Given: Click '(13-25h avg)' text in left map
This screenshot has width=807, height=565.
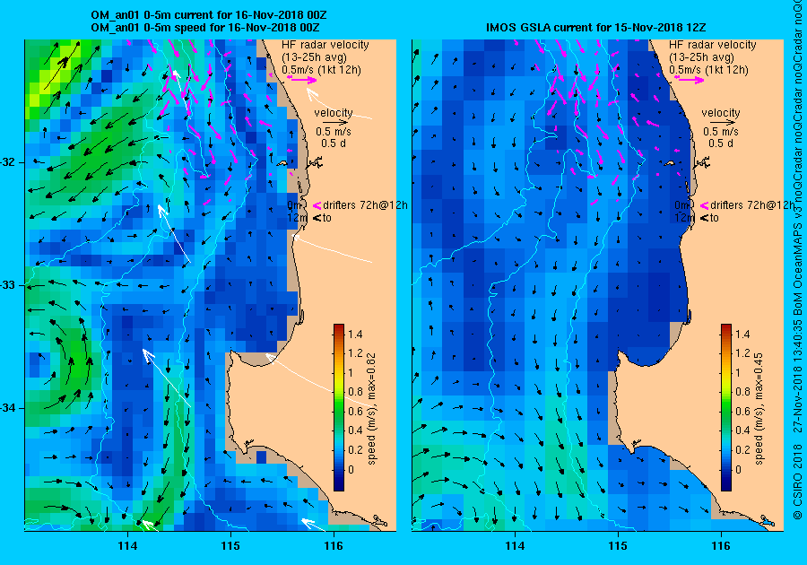Looking at the screenshot, I should (314, 57).
